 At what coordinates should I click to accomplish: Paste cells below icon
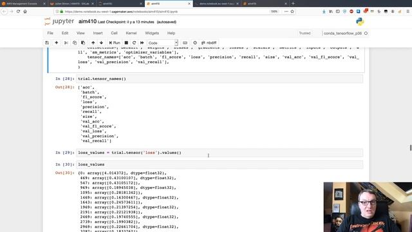click(x=83, y=43)
